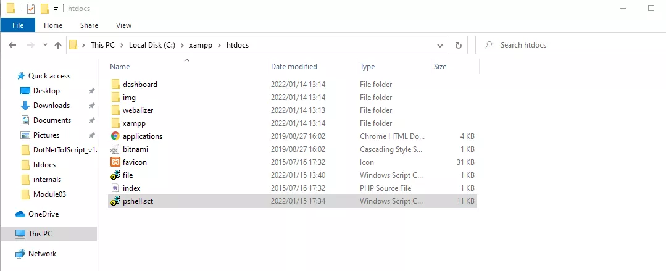This screenshot has width=666, height=271.
Task: Select the favicon XAMPP icon file
Action: [x=115, y=162]
